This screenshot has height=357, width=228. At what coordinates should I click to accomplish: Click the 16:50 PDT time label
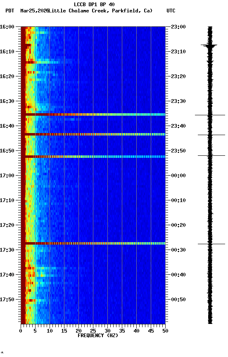click(7, 151)
